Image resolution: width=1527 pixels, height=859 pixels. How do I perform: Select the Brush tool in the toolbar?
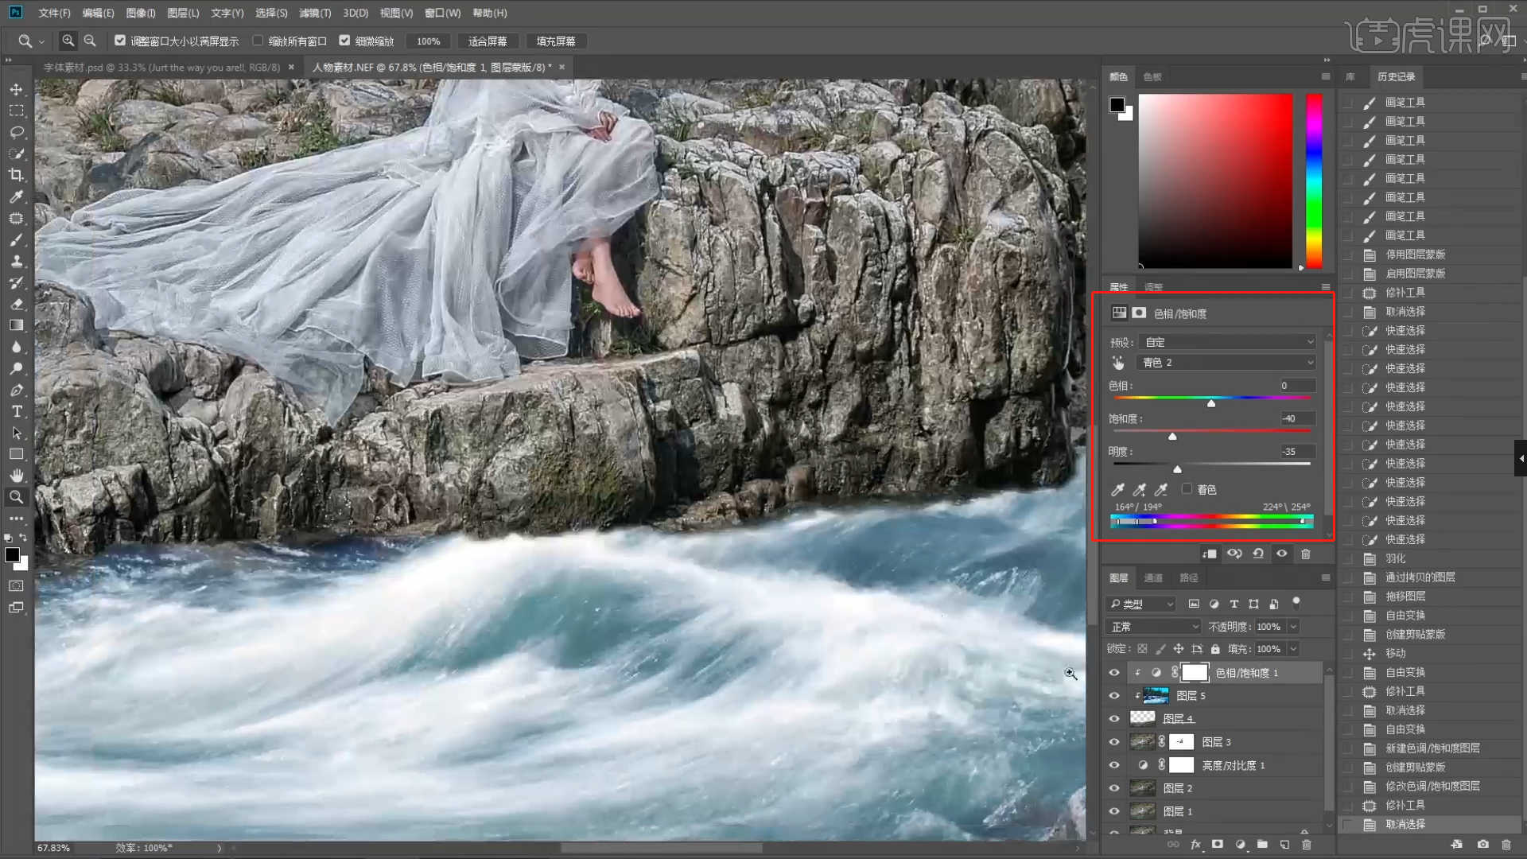pyautogui.click(x=16, y=239)
